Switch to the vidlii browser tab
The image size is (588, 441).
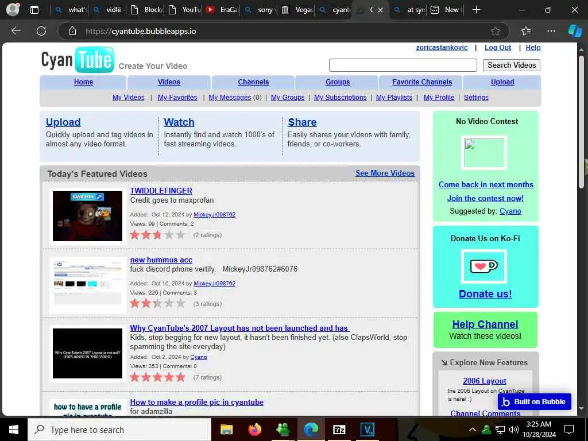coord(109,10)
